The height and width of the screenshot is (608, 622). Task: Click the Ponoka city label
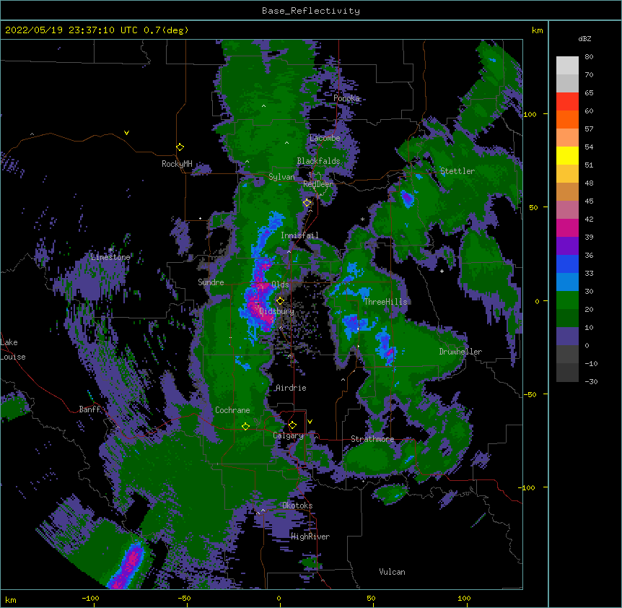point(346,98)
